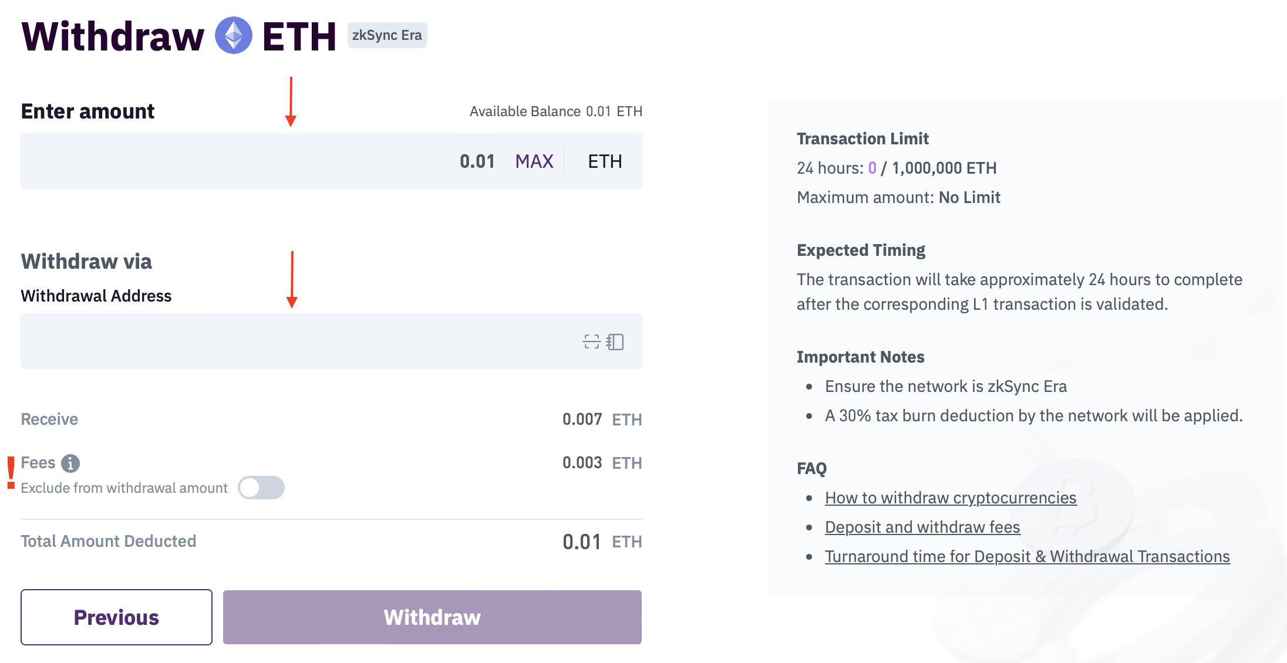1287x663 pixels.
Task: Open Deposit and withdraw fees link
Action: tap(922, 527)
